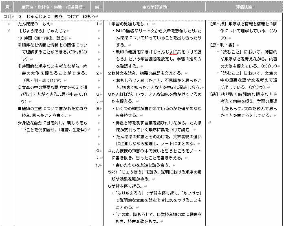This screenshot has width=284, height=226.
Task: Click 'もう」という学習課題を設定し' line
Action: click(159, 59)
